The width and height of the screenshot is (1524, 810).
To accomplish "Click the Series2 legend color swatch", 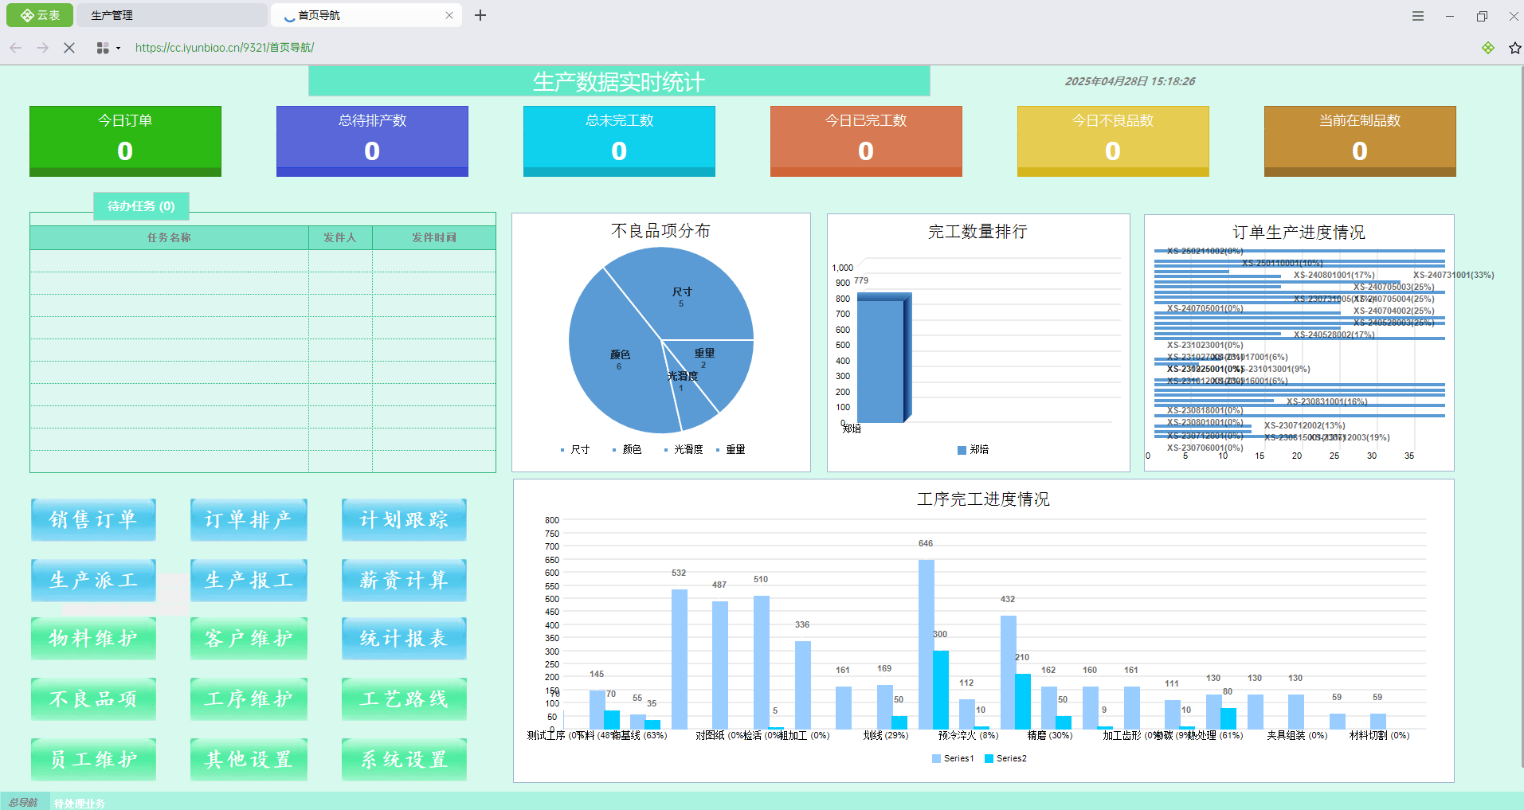I will click(x=989, y=758).
